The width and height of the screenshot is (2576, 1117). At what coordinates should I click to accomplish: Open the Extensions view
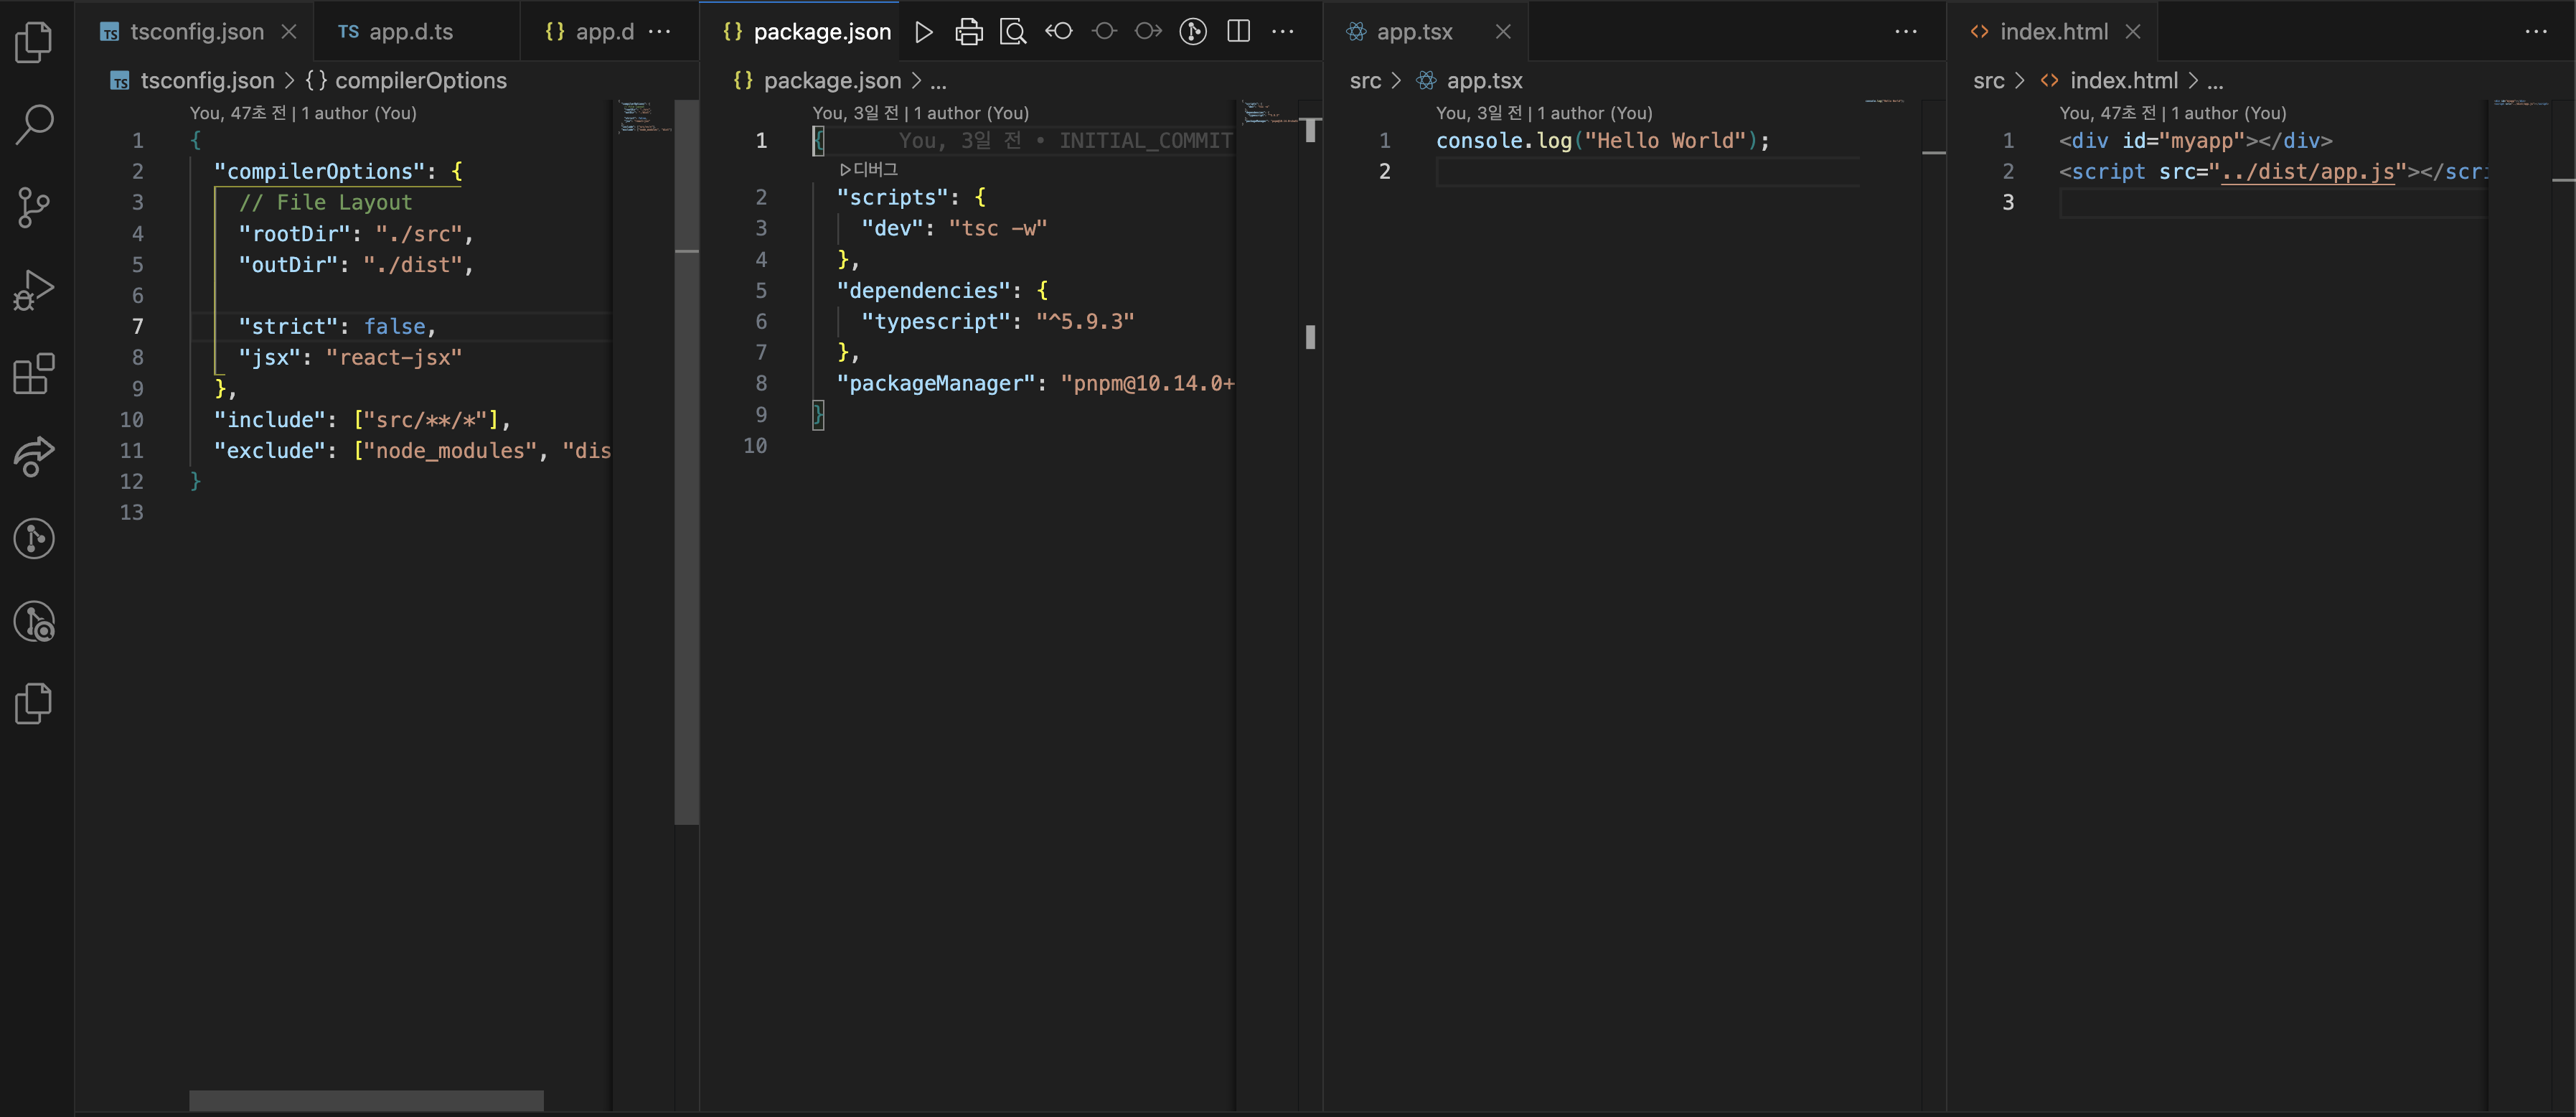pyautogui.click(x=34, y=374)
